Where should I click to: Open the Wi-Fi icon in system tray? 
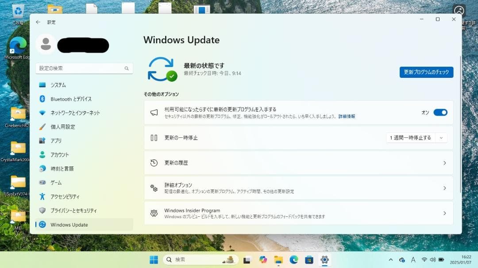[x=425, y=260]
